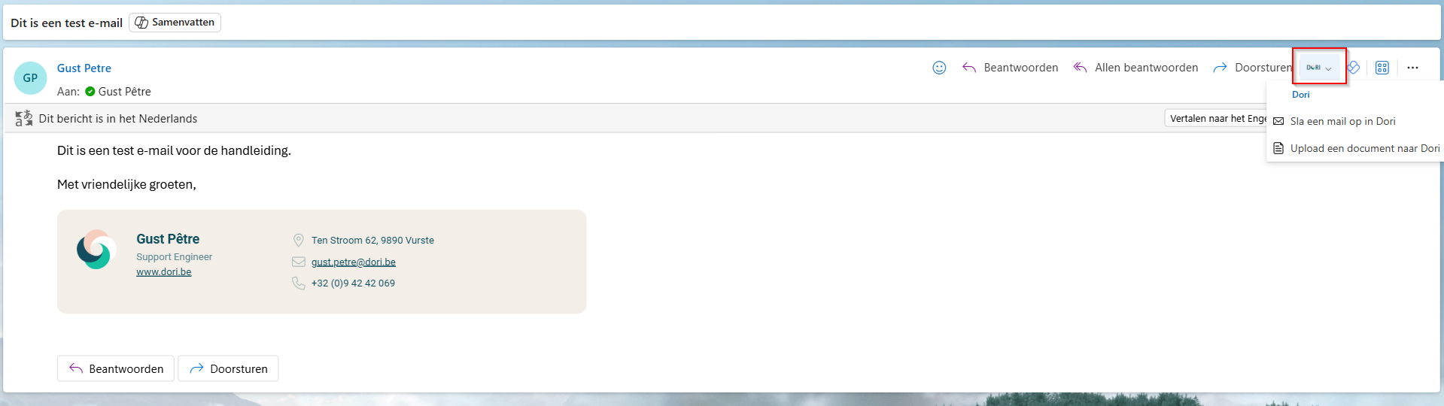Click the Viva Engage icon next to Dori

(1354, 68)
